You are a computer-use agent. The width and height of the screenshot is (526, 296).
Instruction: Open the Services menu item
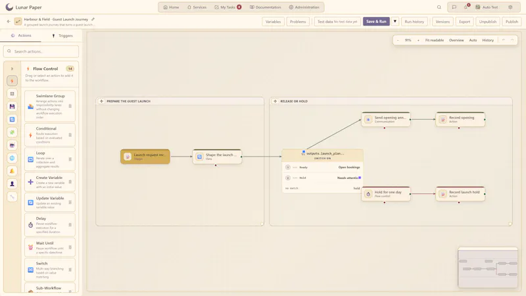(x=197, y=7)
